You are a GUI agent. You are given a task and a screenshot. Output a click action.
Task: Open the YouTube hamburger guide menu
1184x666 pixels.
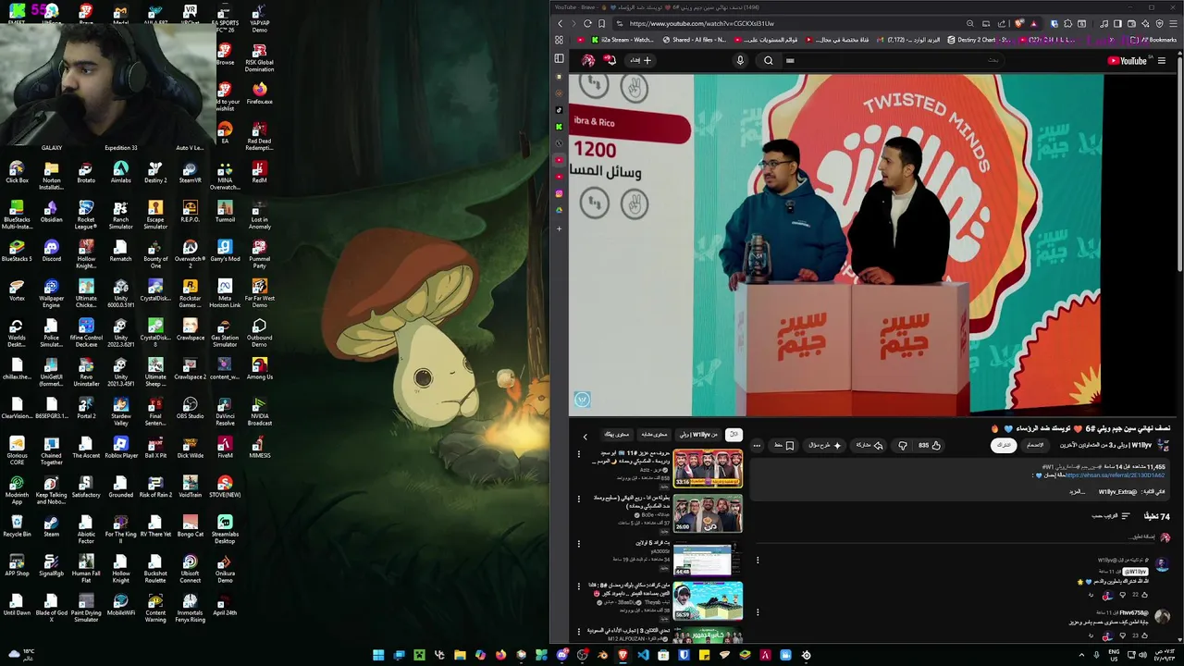pos(1162,61)
